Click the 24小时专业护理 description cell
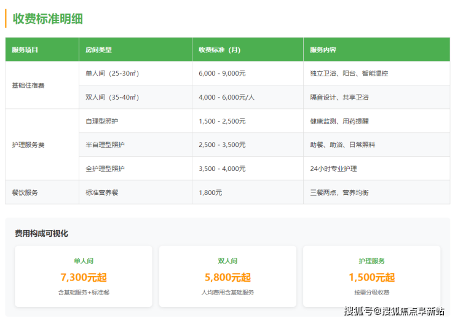 coord(333,168)
